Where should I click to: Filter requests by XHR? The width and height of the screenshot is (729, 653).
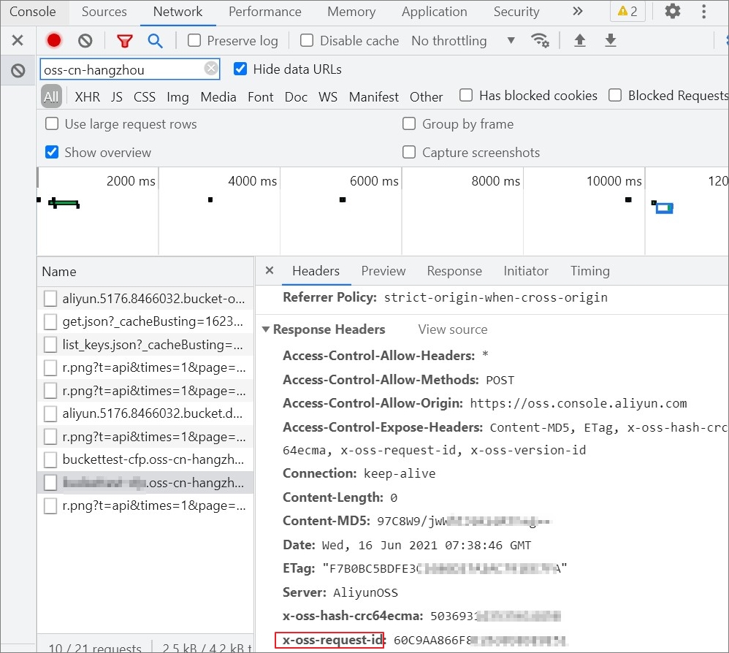[88, 96]
